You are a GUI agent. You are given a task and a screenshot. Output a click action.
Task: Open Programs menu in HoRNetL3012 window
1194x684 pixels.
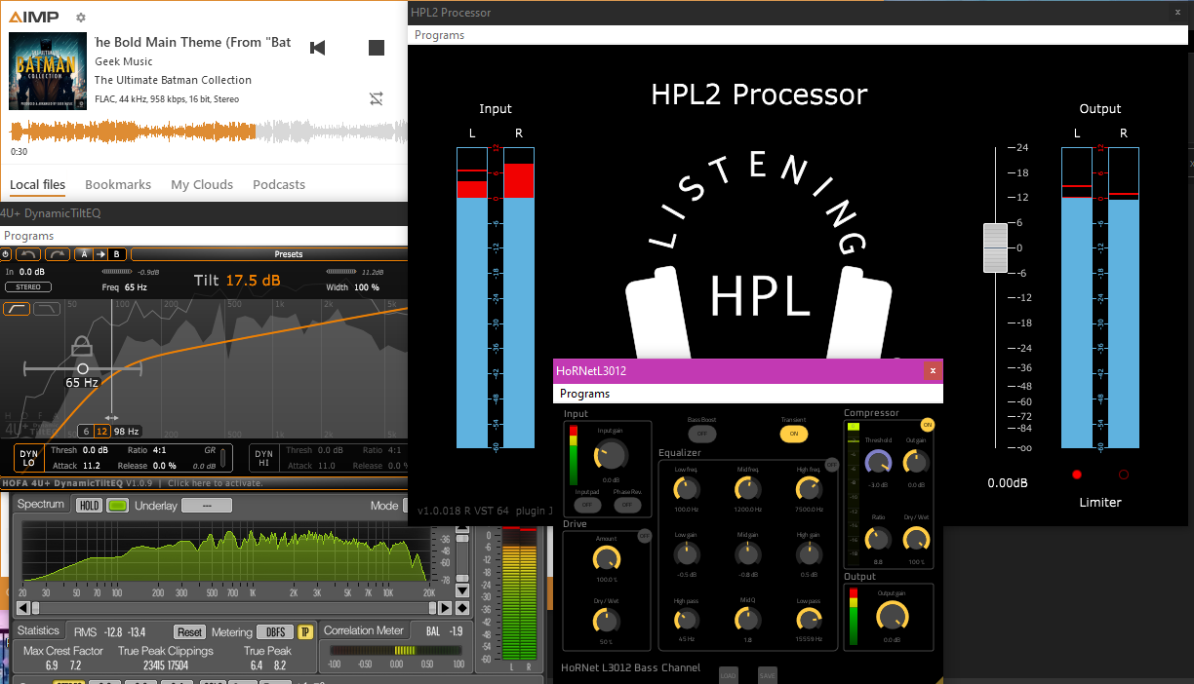(585, 394)
